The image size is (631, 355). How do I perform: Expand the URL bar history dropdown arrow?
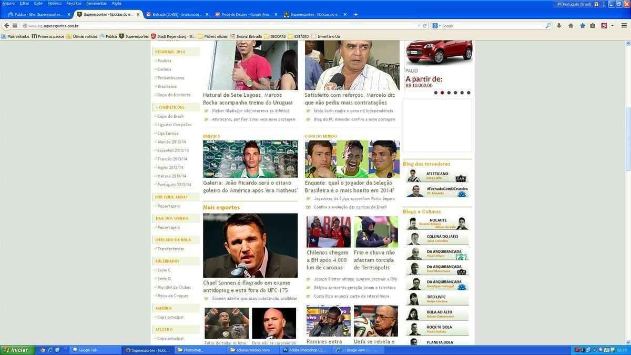(x=418, y=25)
